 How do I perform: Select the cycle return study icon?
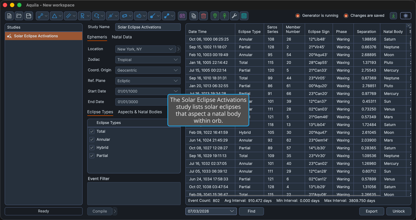coord(96,16)
